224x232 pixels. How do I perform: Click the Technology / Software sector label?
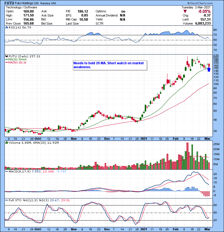point(22,7)
